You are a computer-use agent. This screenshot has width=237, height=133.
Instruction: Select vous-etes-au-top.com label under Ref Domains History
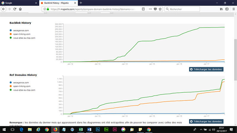[x=24, y=90]
